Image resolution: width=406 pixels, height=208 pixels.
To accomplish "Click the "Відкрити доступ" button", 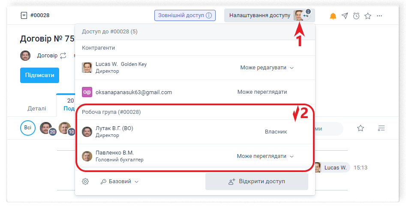I will [256, 181].
